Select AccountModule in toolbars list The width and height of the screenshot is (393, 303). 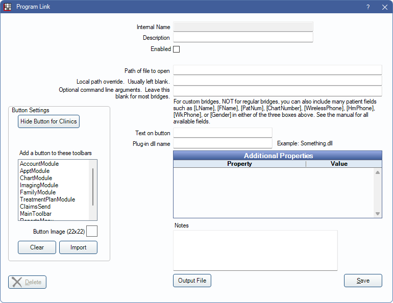pyautogui.click(x=39, y=164)
